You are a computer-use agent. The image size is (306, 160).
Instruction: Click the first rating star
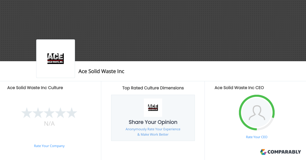(27, 113)
